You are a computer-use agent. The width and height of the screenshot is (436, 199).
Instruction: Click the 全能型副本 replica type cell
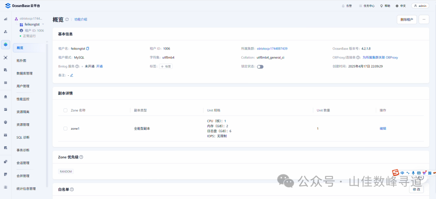point(142,129)
